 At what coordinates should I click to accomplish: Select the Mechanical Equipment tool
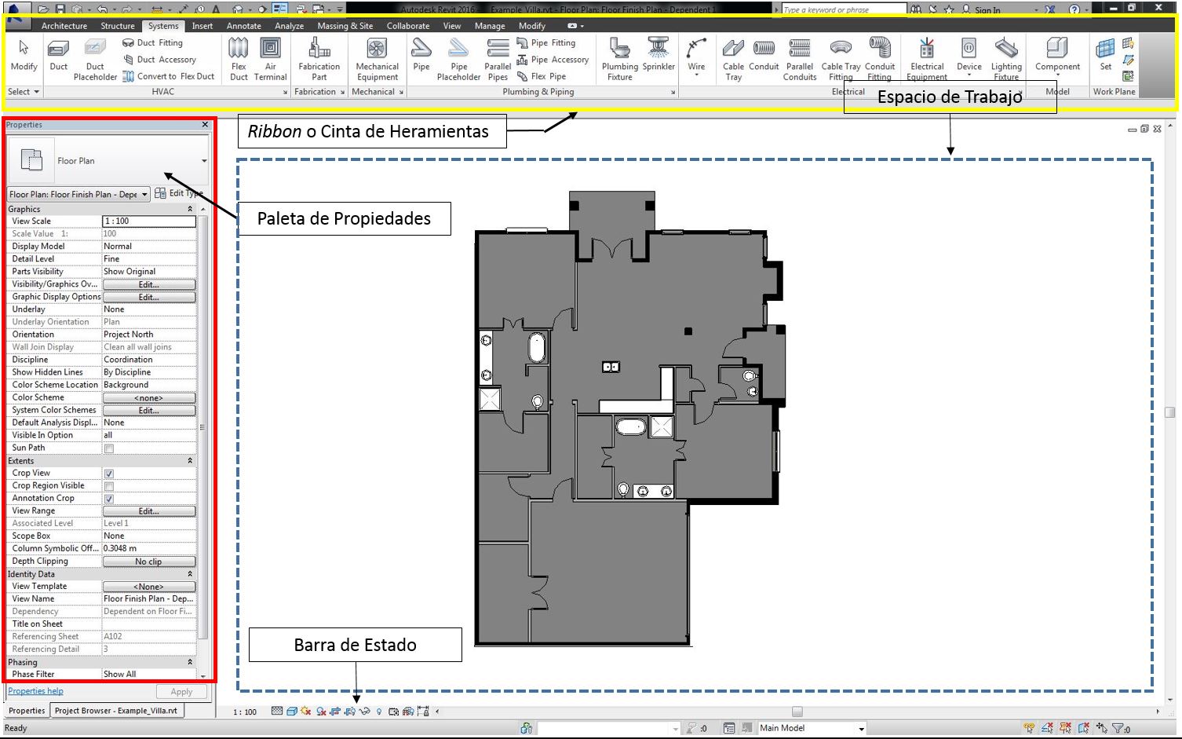pos(377,55)
